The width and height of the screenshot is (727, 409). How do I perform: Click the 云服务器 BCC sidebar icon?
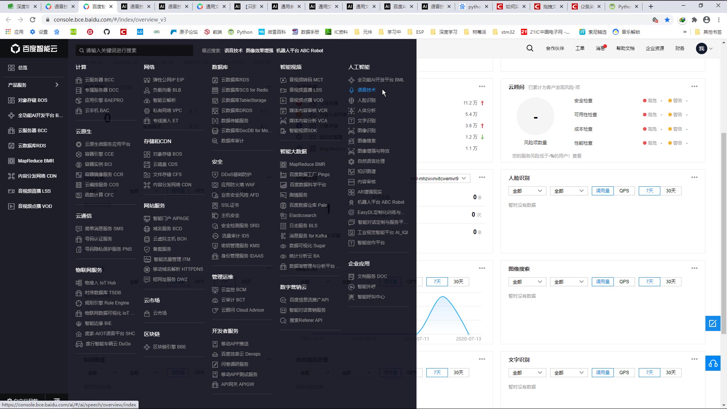tap(11, 131)
